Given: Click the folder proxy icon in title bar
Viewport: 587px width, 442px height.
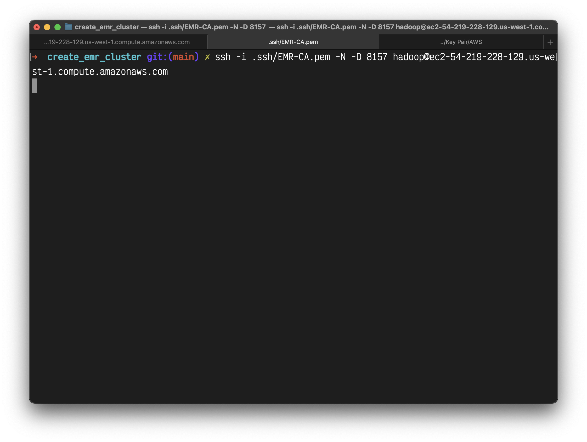Looking at the screenshot, I should pyautogui.click(x=69, y=27).
